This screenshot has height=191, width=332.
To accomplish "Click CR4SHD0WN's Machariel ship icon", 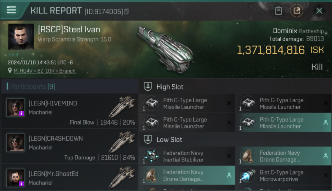I will (122, 142).
